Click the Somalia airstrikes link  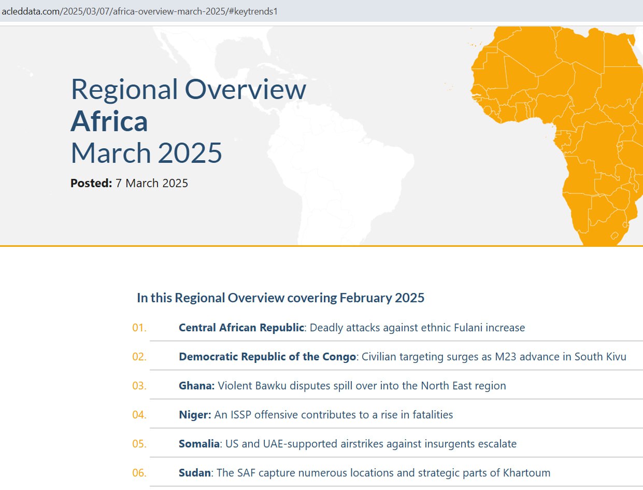click(347, 444)
